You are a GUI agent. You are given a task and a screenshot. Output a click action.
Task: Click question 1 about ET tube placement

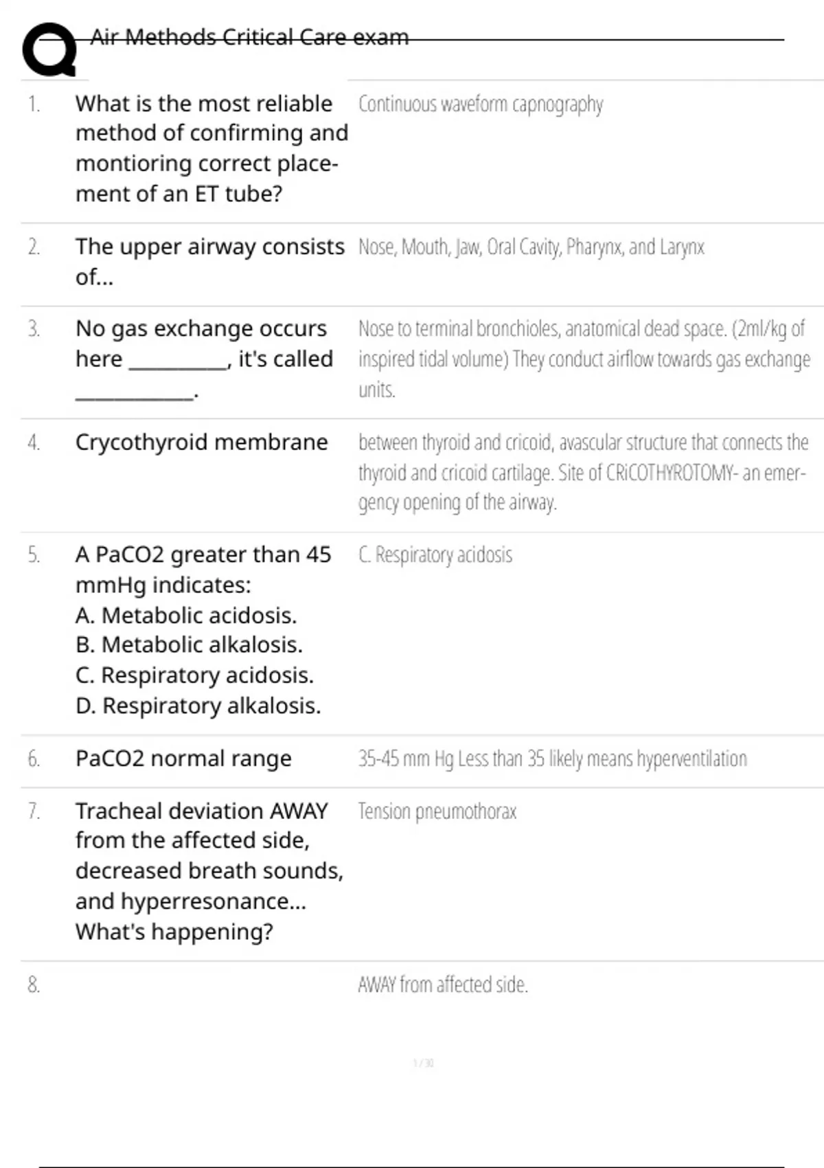212,148
